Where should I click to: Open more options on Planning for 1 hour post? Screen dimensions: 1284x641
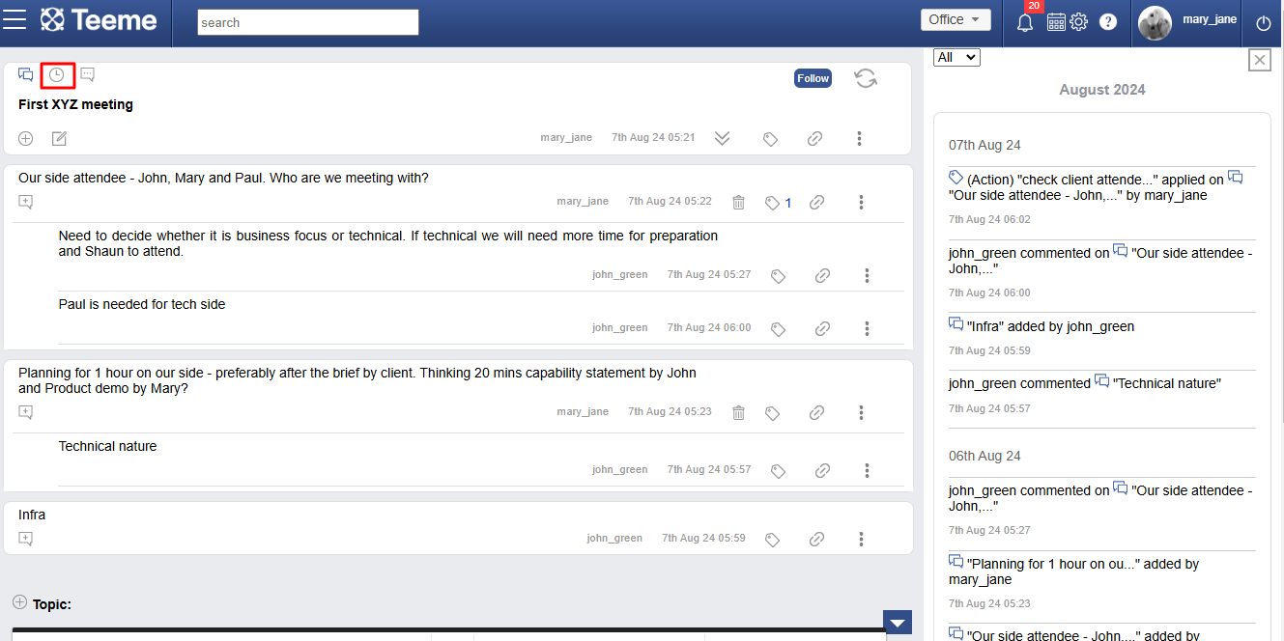(x=861, y=413)
